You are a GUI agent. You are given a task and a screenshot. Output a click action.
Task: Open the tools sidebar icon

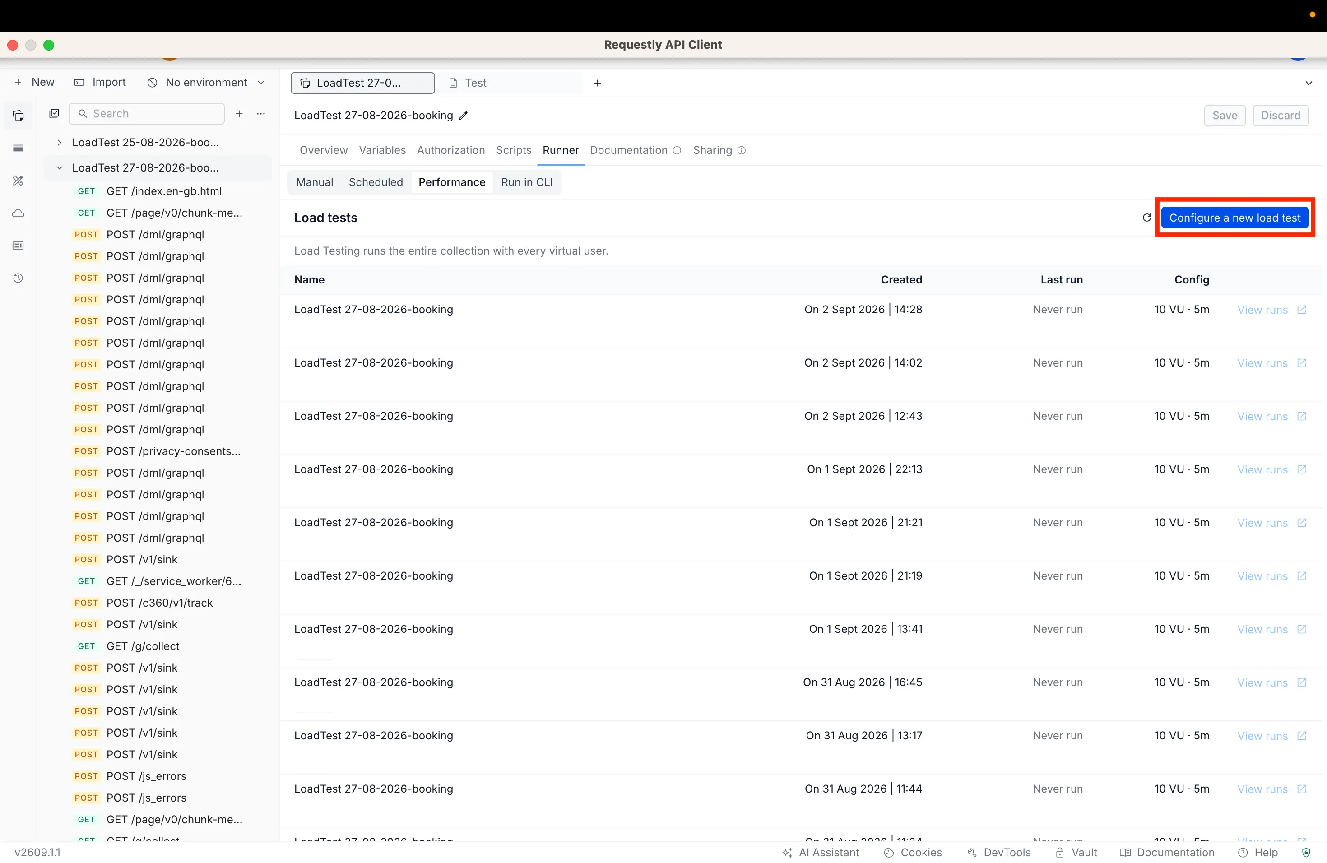tap(19, 181)
